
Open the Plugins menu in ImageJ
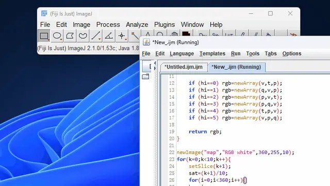click(x=164, y=25)
